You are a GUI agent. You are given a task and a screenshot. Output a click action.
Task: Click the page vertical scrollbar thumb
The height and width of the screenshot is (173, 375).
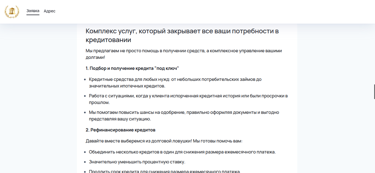tap(374, 92)
